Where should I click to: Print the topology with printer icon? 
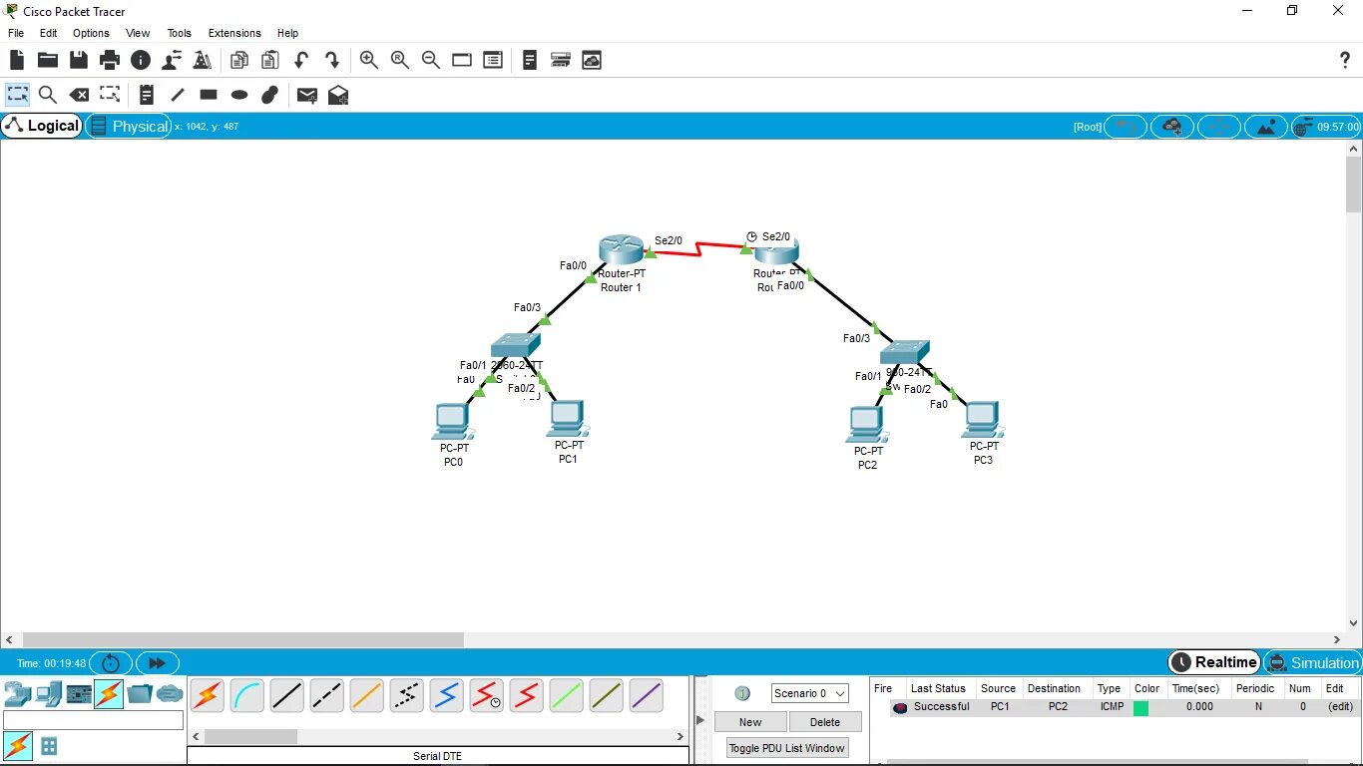point(110,60)
